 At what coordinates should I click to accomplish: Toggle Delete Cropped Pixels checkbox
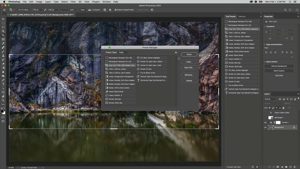(115, 10)
